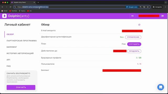
Task: Refresh the Обзор overview data
Action: (139, 25)
